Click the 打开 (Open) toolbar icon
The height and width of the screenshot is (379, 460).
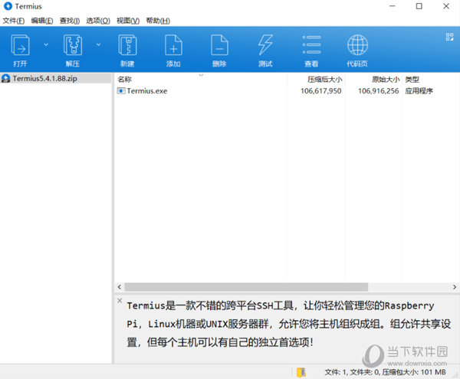pos(20,45)
